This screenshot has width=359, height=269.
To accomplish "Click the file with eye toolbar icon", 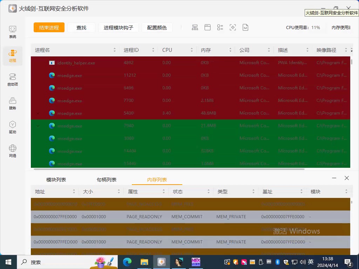I will 245,27.
